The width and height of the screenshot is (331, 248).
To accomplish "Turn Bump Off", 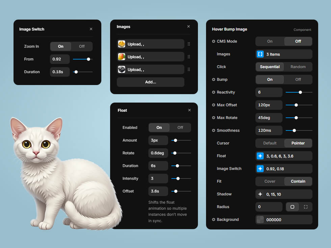I will (x=298, y=80).
